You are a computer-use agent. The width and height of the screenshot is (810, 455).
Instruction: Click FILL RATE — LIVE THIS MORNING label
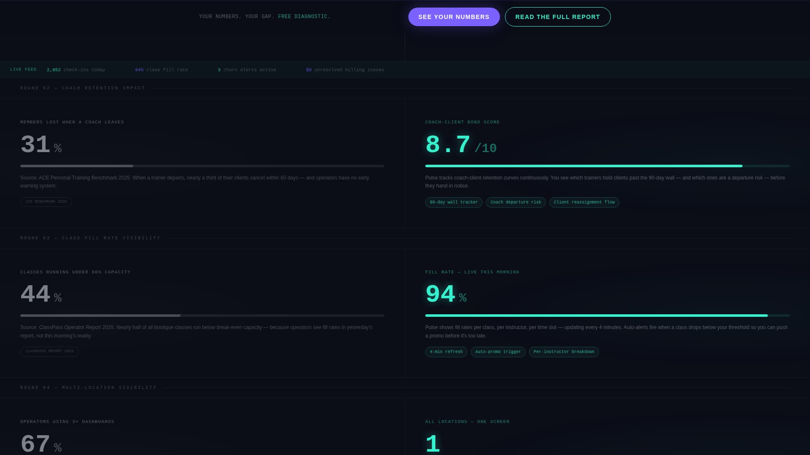pos(472,272)
